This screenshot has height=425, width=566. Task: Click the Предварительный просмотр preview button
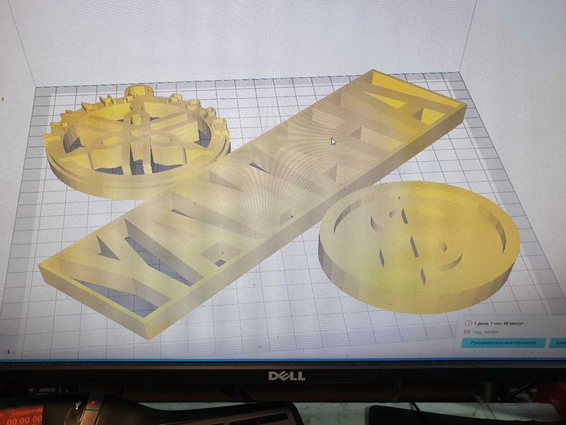pyautogui.click(x=503, y=342)
